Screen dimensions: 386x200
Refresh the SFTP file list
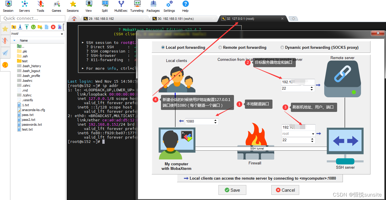tap(33, 27)
